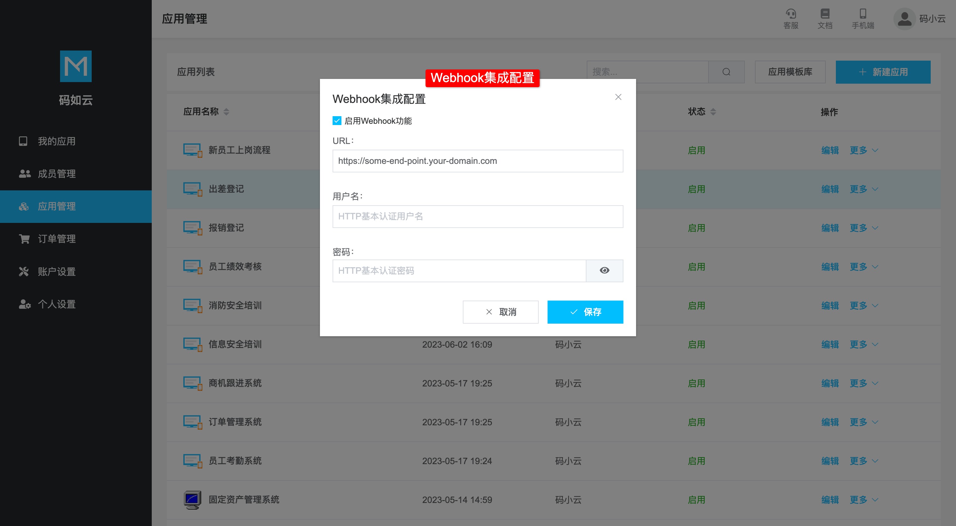
Task: Focus the 用户名 input field
Action: [x=478, y=217]
